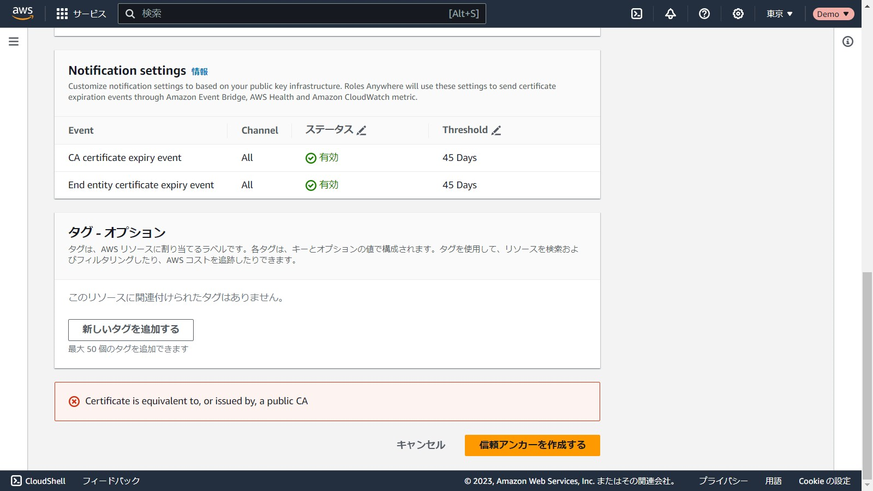This screenshot has width=873, height=491.
Task: Launch CloudShell from top navigation bar
Action: pos(637,14)
